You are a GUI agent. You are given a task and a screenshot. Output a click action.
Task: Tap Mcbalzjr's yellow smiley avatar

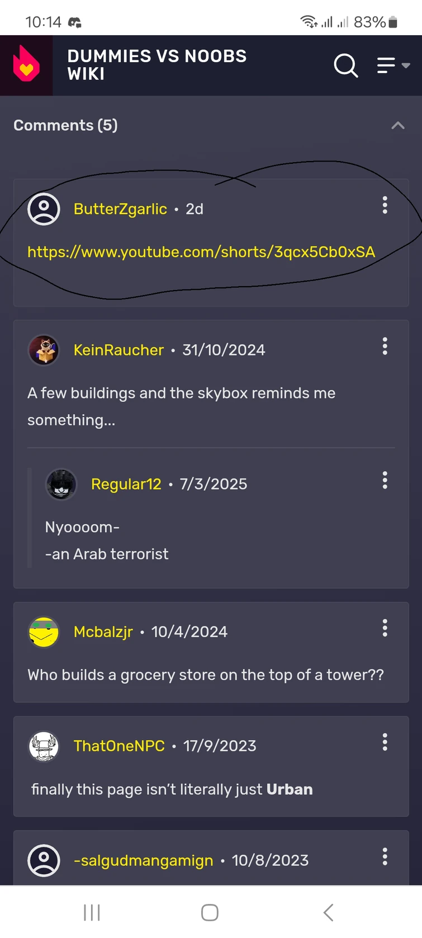(x=44, y=632)
